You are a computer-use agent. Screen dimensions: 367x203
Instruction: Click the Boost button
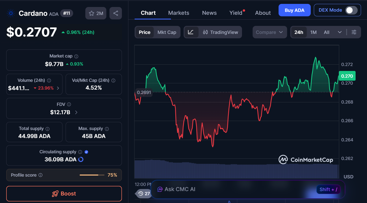click(64, 193)
